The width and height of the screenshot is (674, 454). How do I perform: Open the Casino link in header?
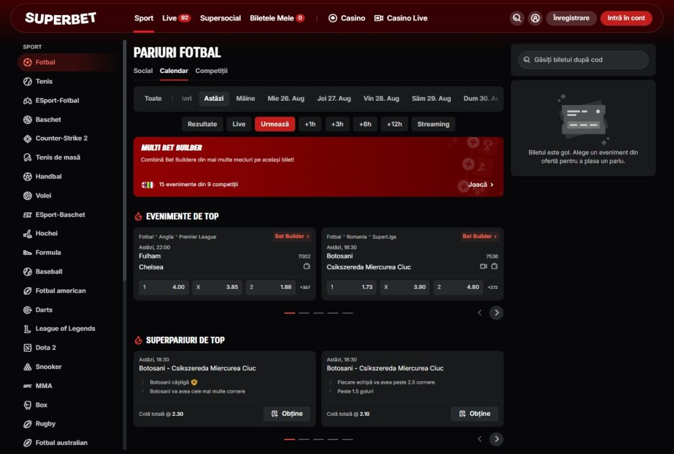(346, 18)
